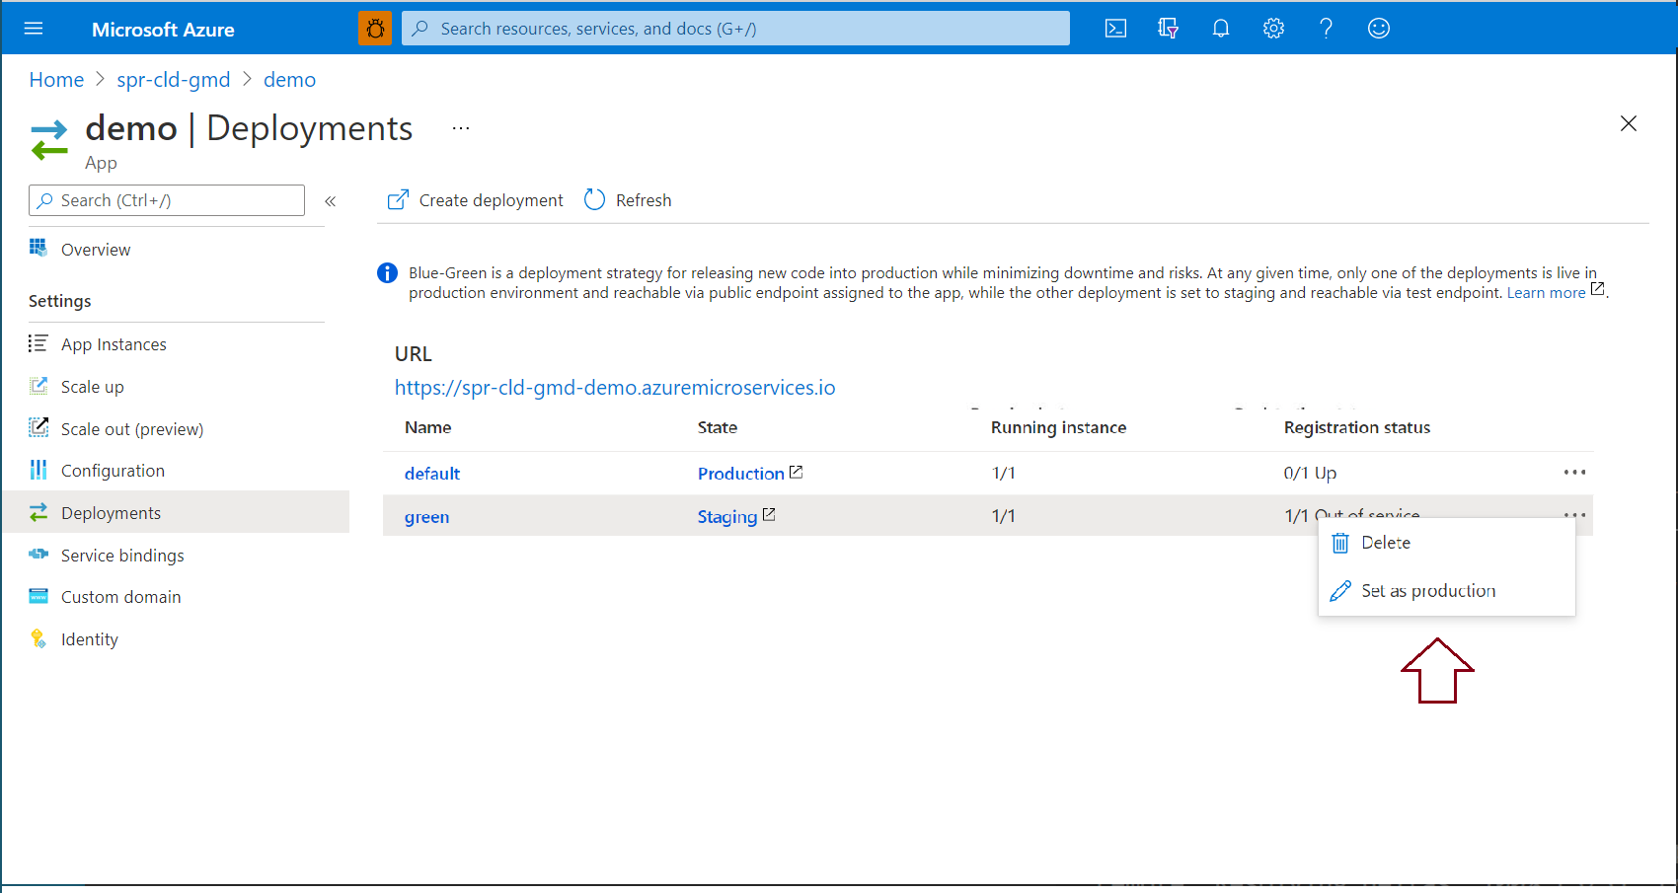The height and width of the screenshot is (893, 1678).
Task: Launch Azure Cloud Shell
Action: (x=1115, y=28)
